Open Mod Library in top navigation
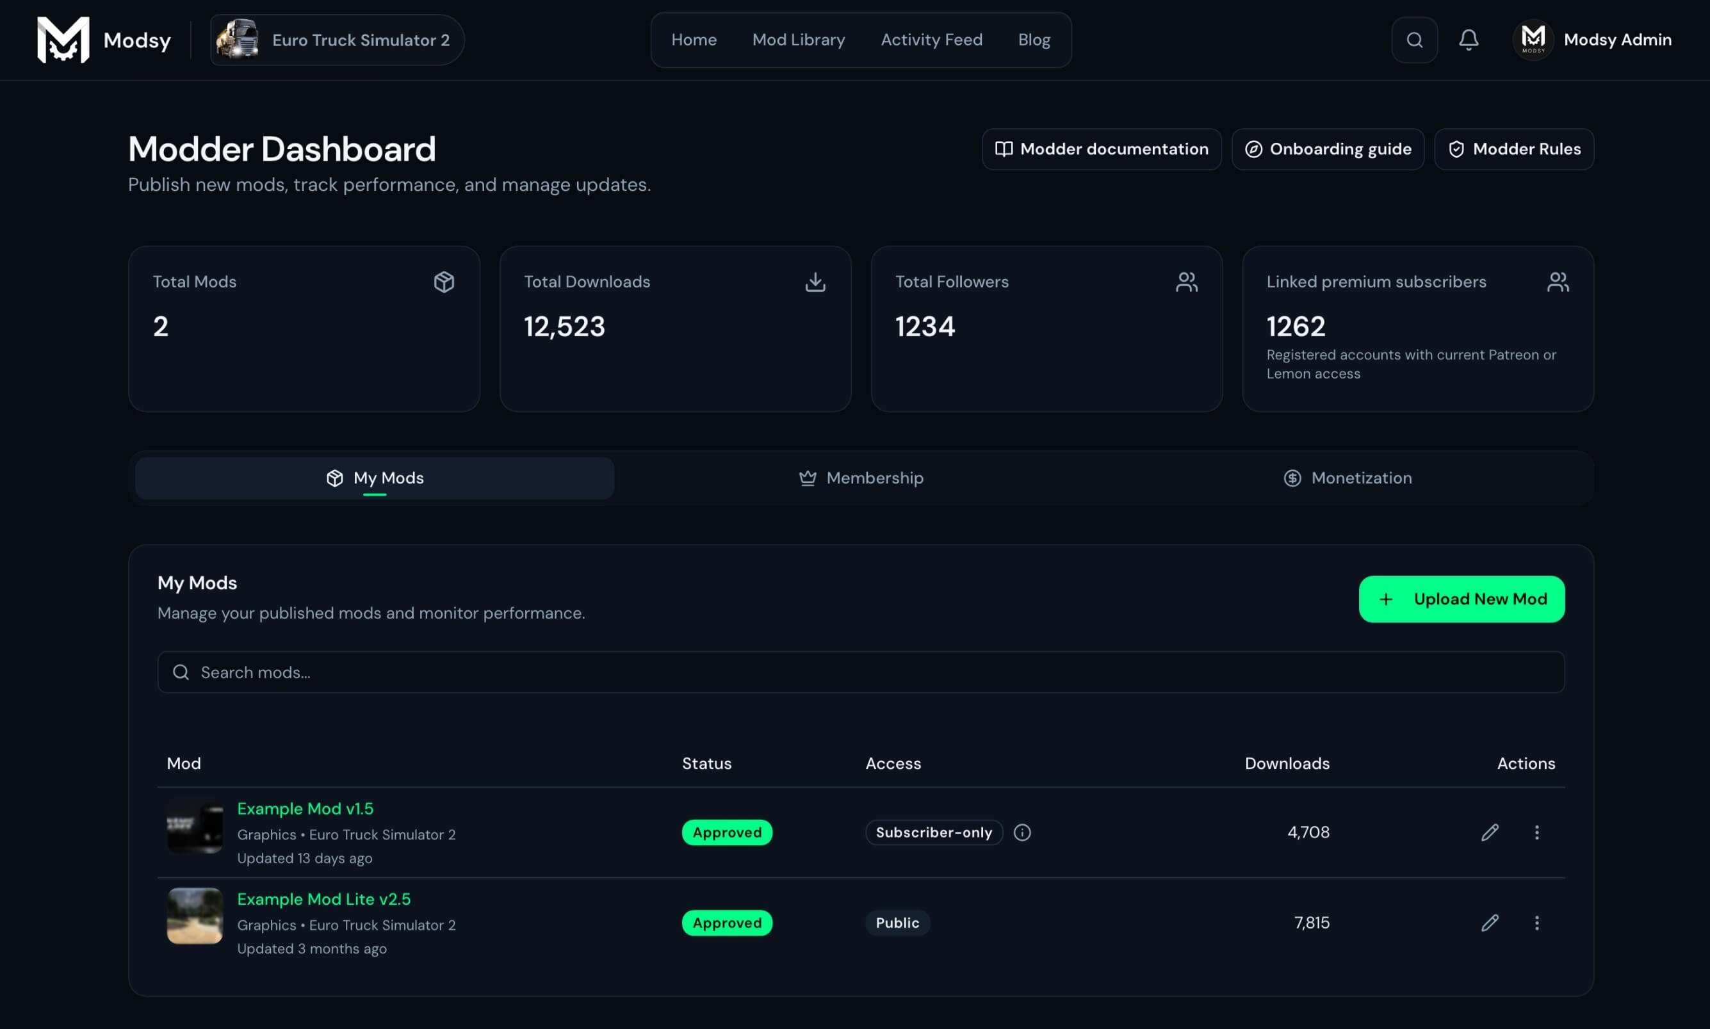Screen dimensions: 1710x1029 click(x=798, y=40)
